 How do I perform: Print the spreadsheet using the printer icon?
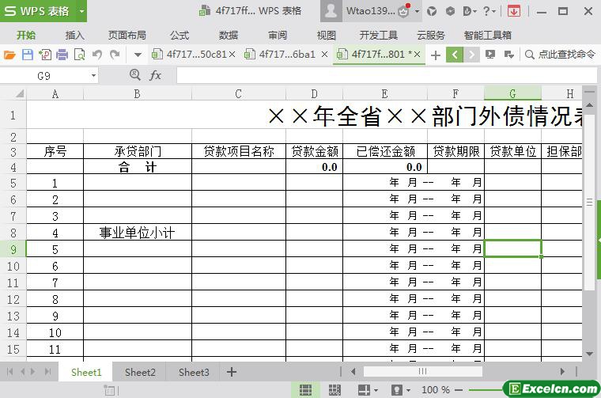[x=62, y=55]
